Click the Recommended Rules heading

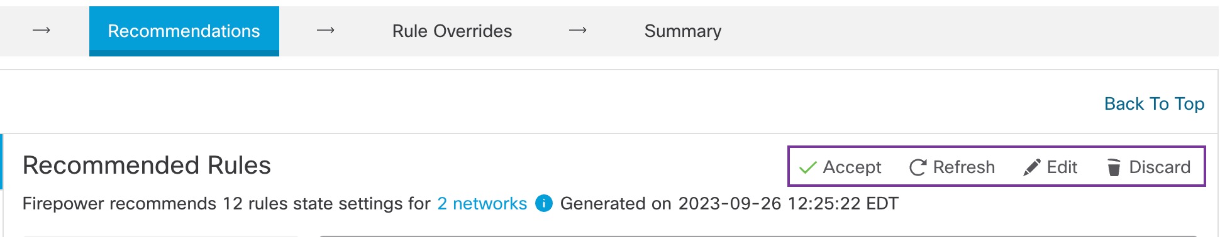147,166
